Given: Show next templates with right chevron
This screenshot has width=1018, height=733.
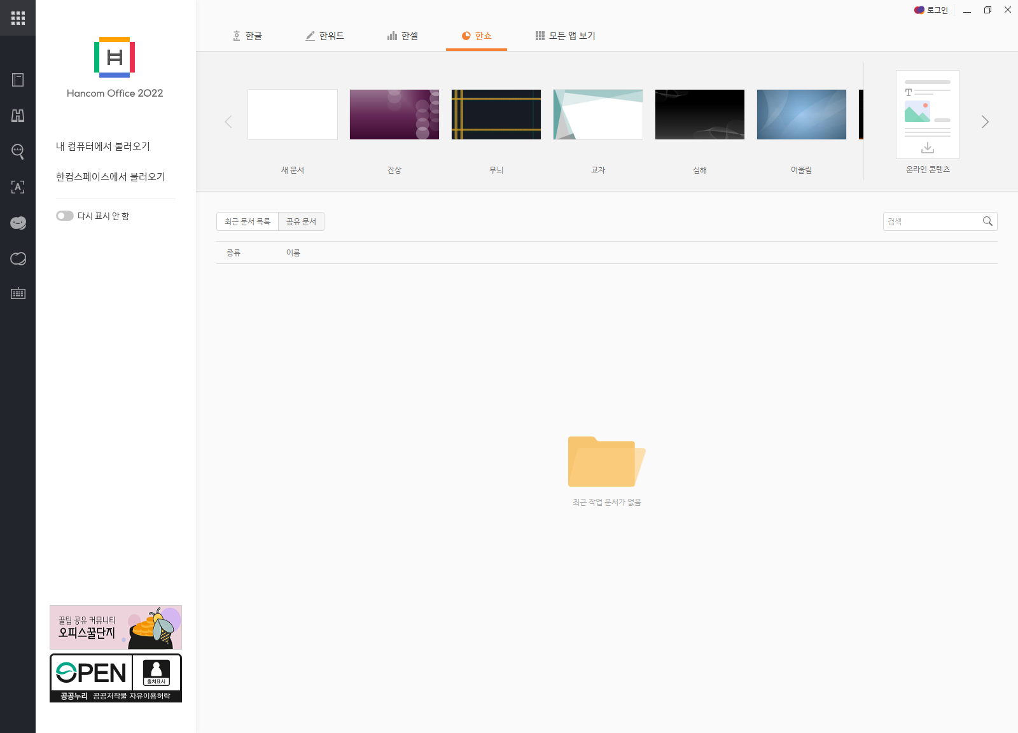Looking at the screenshot, I should 985,122.
